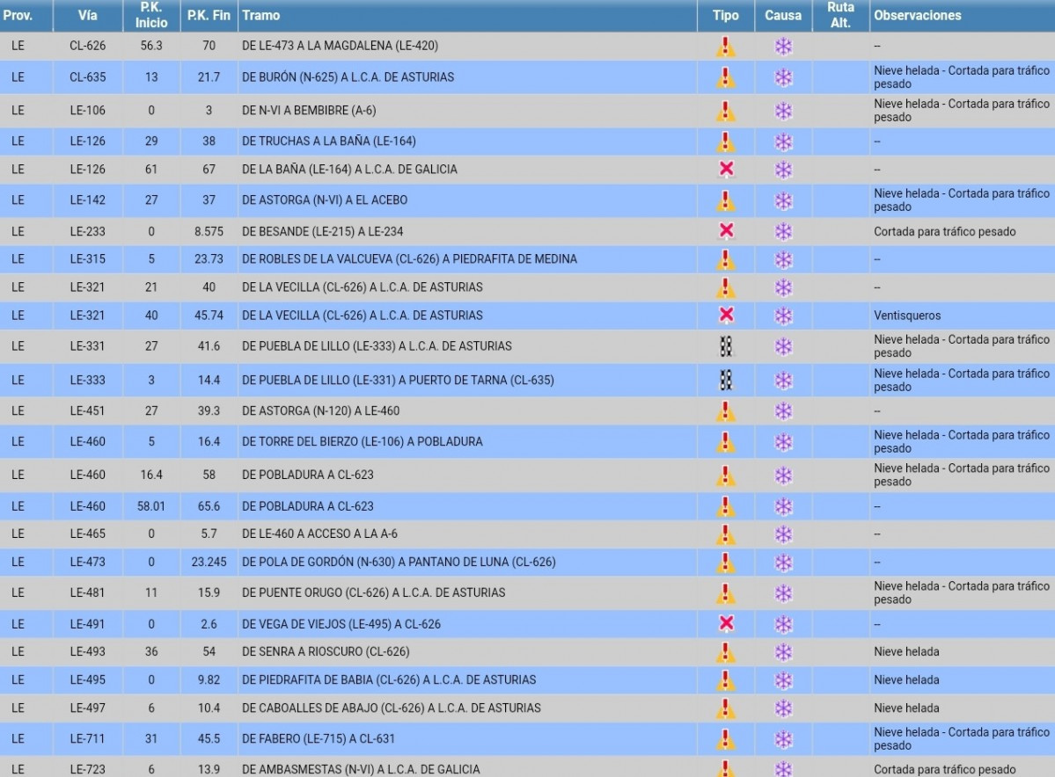
Task: Click 'DE SENRA A RIOSCURO (CL-626)'
Action: (326, 651)
